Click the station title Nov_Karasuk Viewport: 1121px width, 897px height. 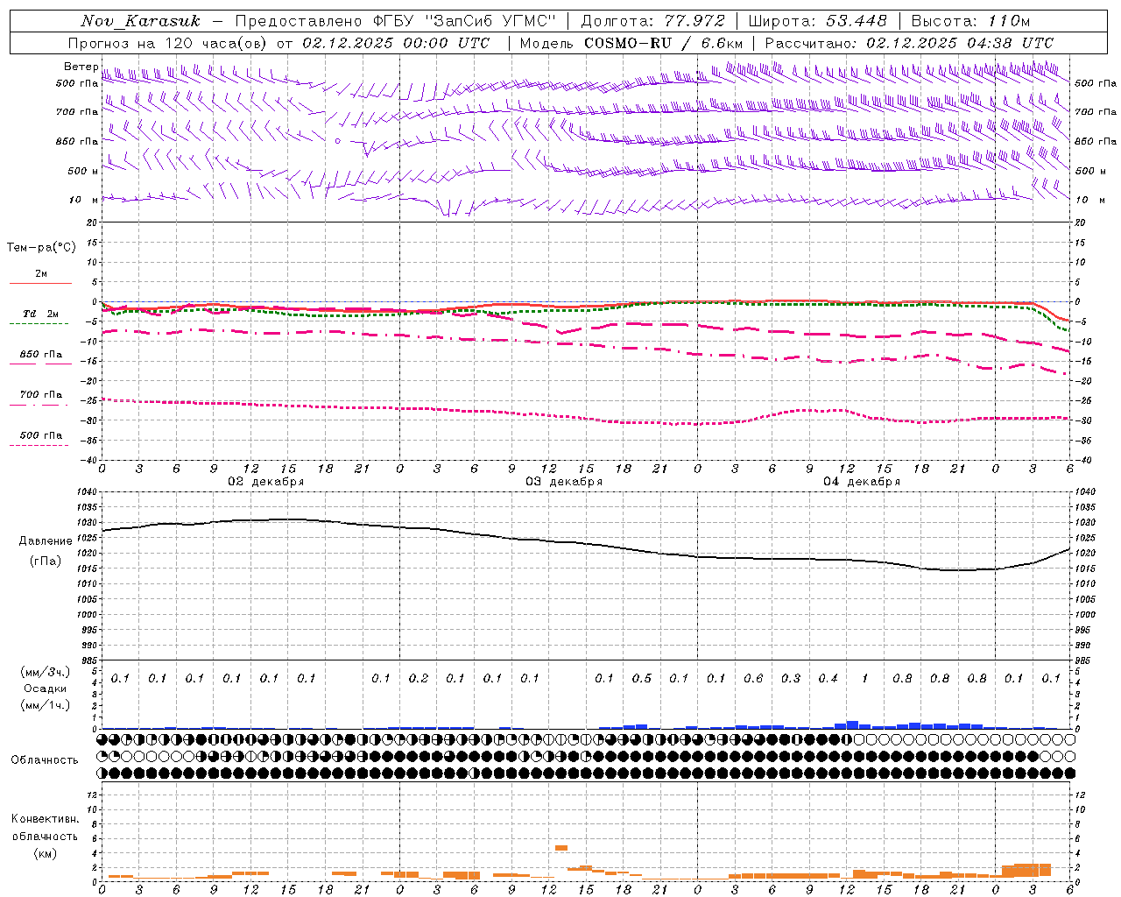coord(140,21)
